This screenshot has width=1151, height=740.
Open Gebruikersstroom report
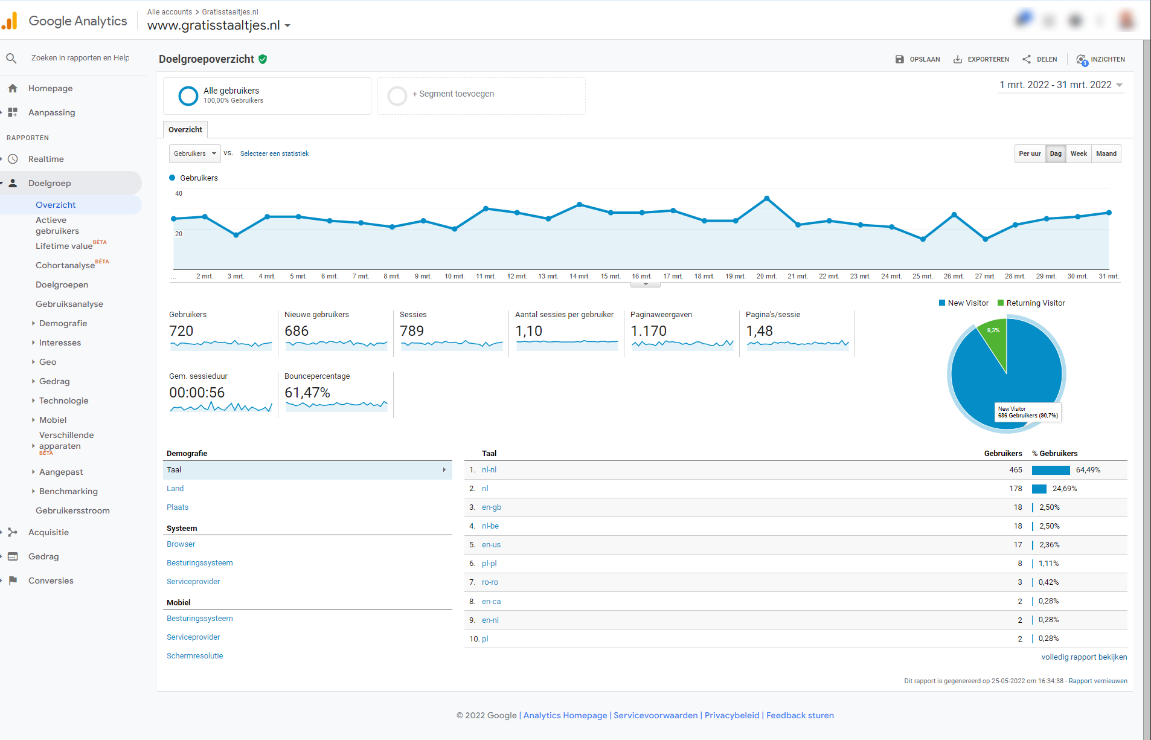tap(72, 510)
